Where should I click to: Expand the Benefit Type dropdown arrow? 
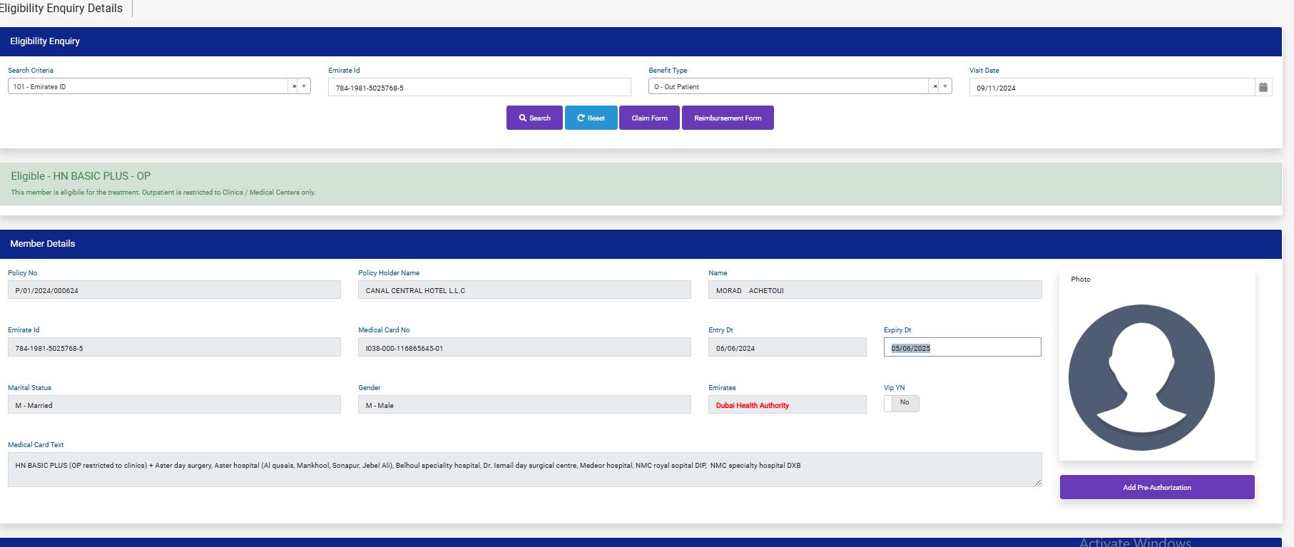pos(945,86)
